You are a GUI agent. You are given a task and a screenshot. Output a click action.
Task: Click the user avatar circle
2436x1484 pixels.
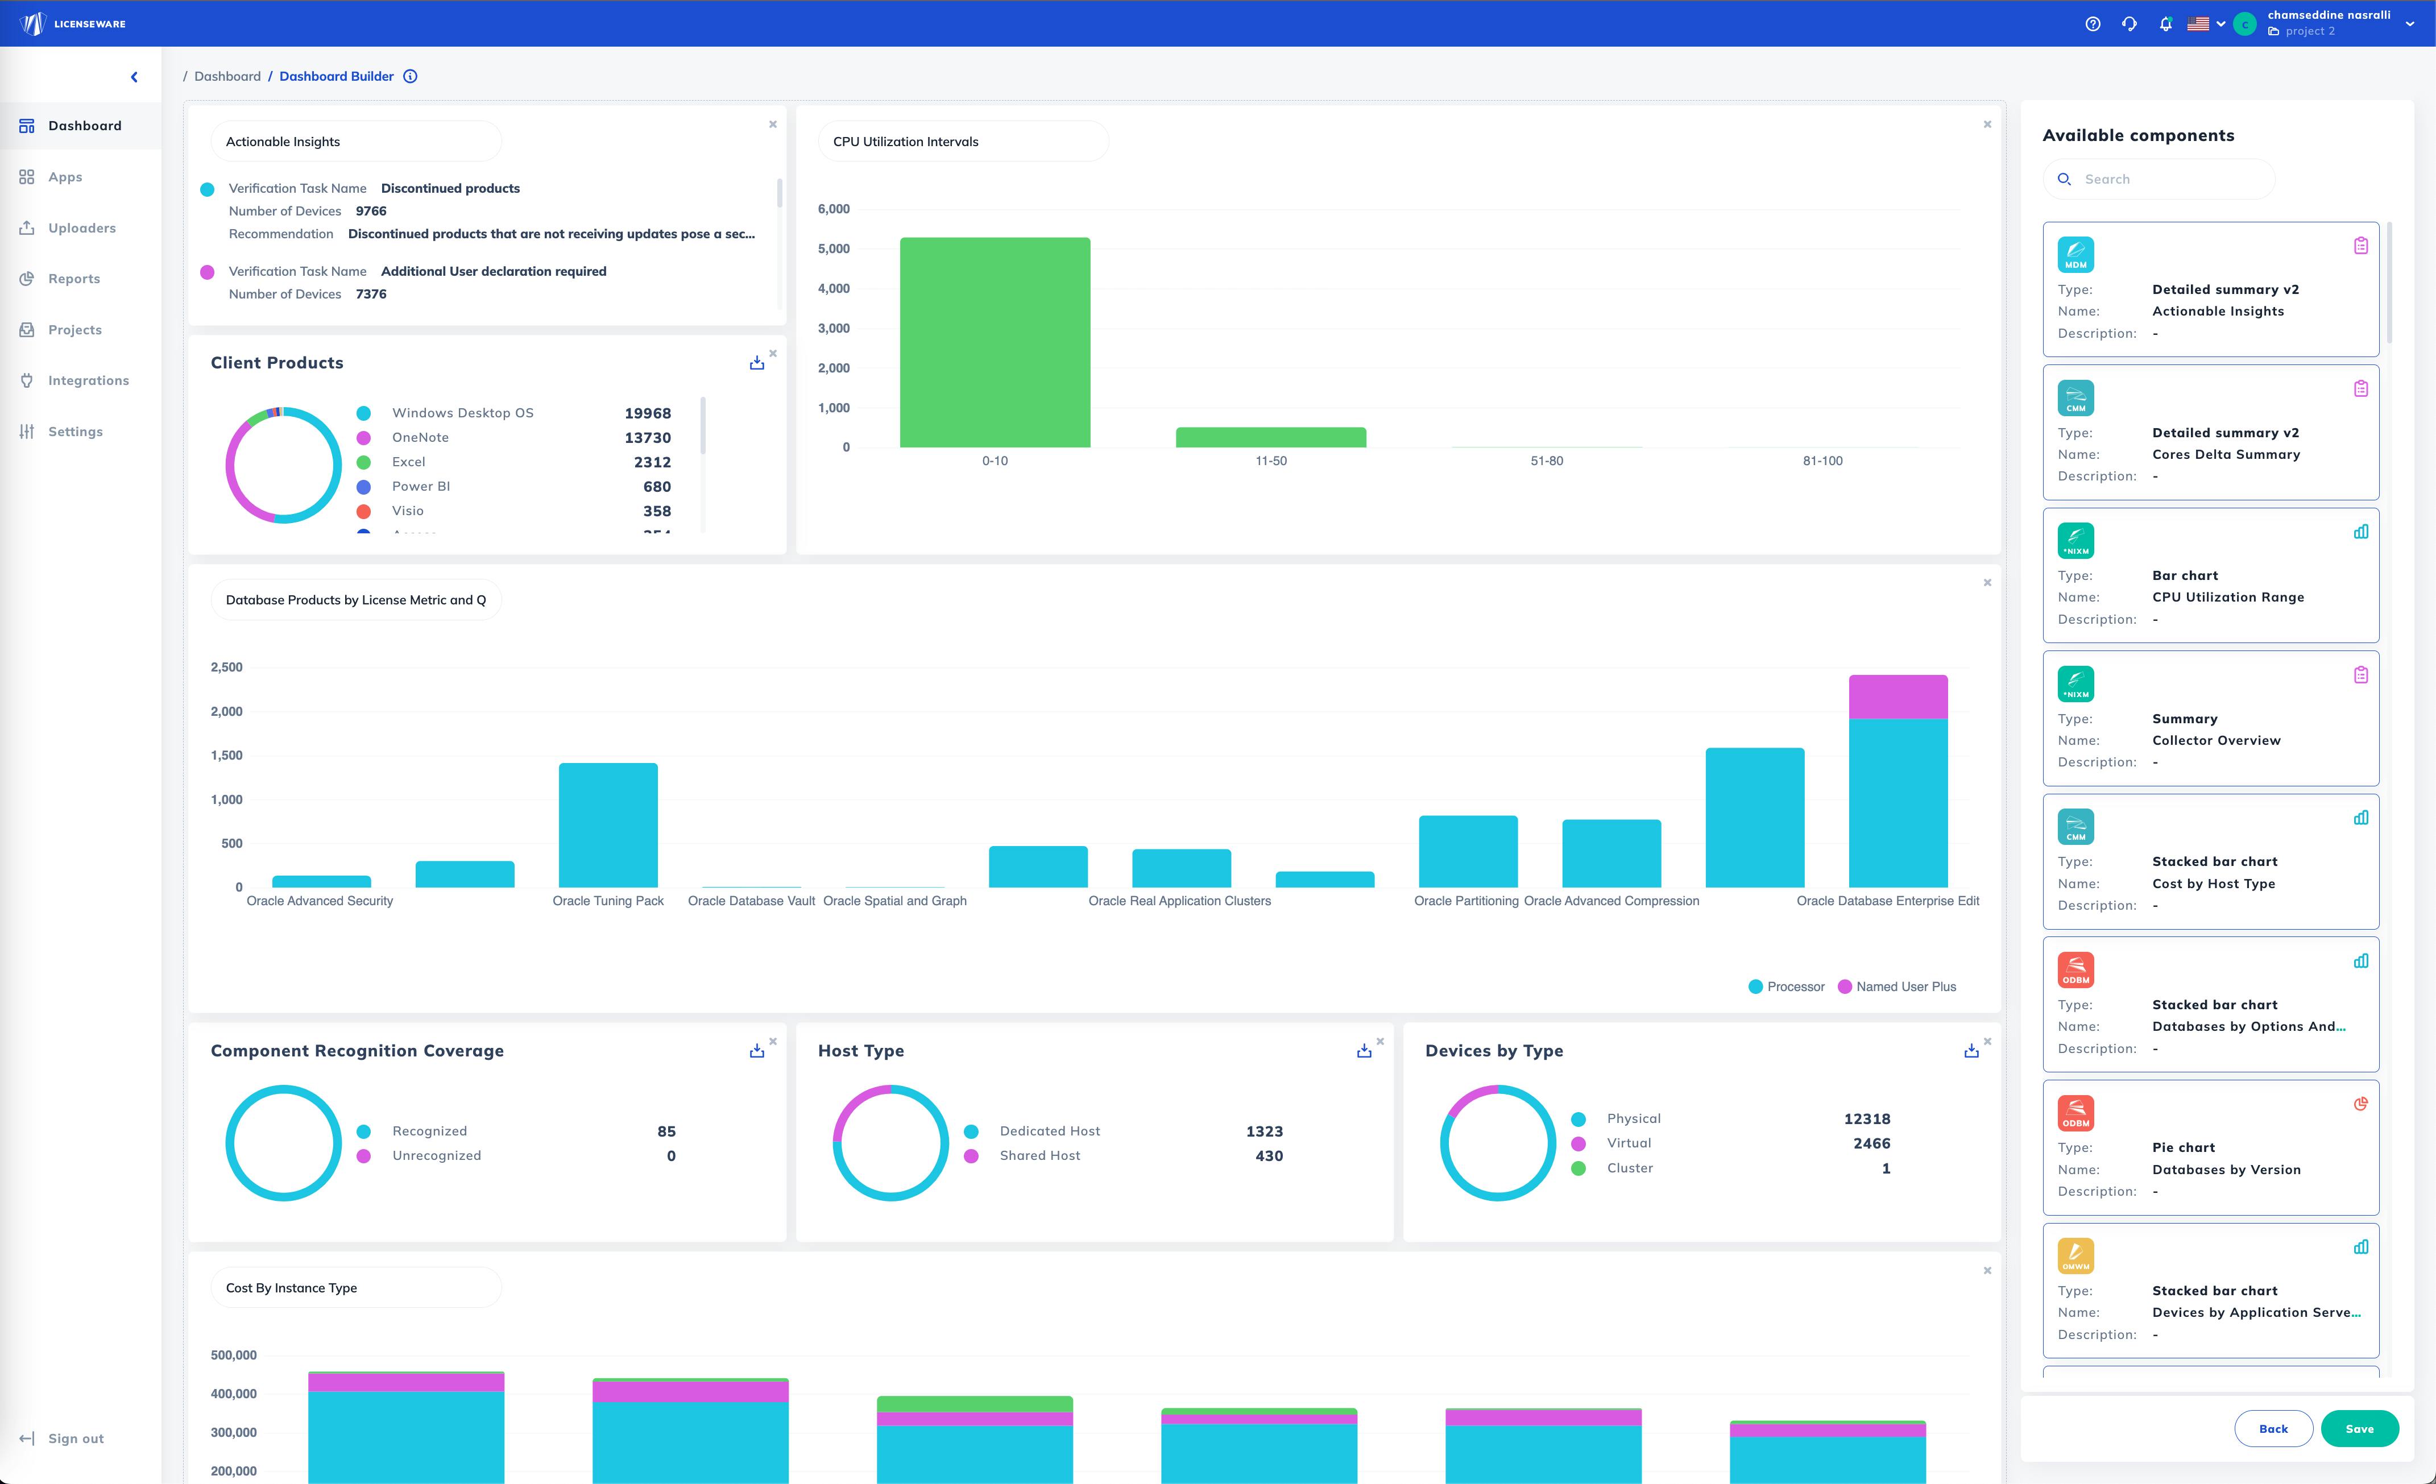pyautogui.click(x=2245, y=24)
